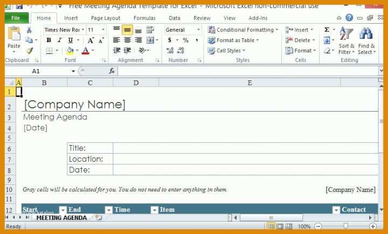Expand the Name Box dropdown arrow

click(73, 71)
